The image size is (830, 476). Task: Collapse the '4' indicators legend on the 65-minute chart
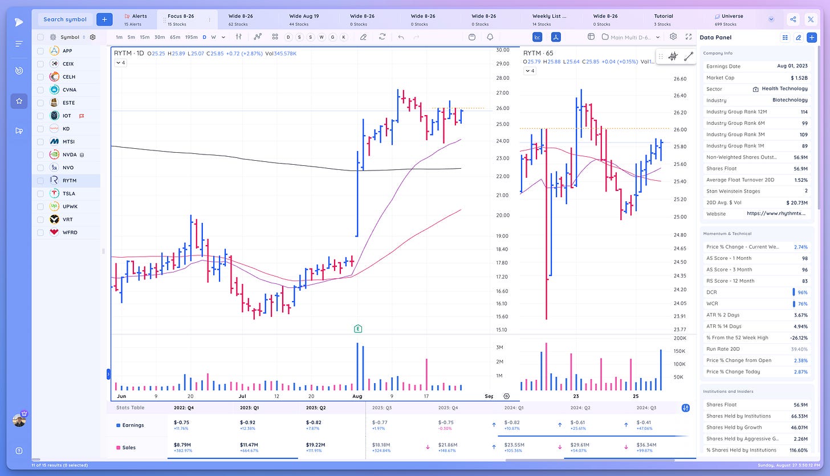pos(530,71)
